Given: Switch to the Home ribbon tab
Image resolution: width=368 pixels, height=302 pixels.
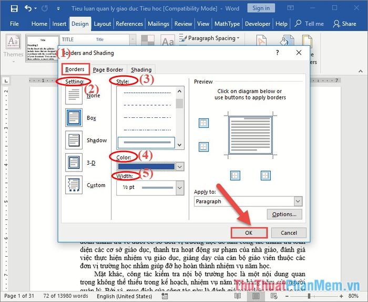Looking at the screenshot, I should (x=39, y=24).
